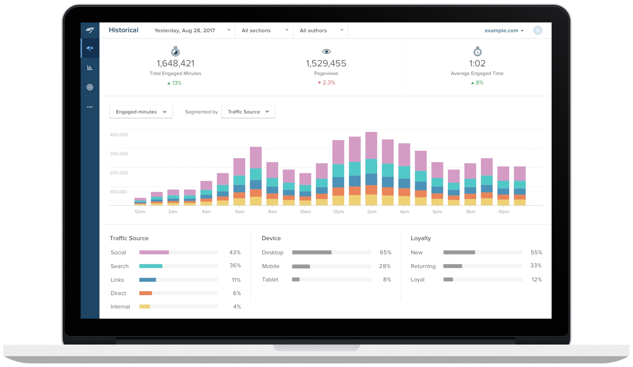The height and width of the screenshot is (367, 633).
Task: Open the Engaged minutes metric dropdown
Action: (141, 112)
